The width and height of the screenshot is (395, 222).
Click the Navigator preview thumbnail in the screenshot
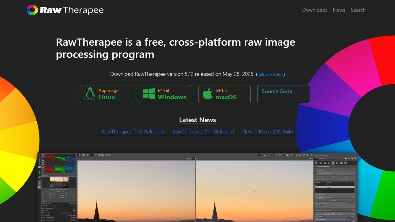[x=59, y=182]
